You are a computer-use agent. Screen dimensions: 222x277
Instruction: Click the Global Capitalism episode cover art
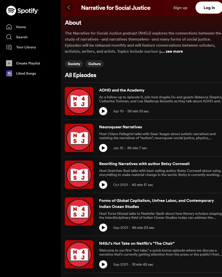point(79,211)
